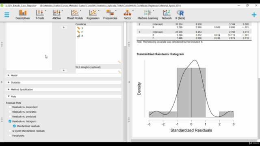260x146 pixels.
Task: Close the JASP window
Action: click(x=256, y=5)
